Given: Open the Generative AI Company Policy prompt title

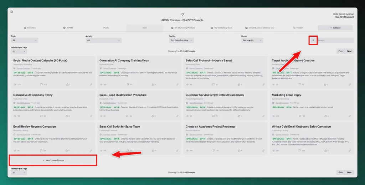Looking at the screenshot, I should tap(33, 95).
